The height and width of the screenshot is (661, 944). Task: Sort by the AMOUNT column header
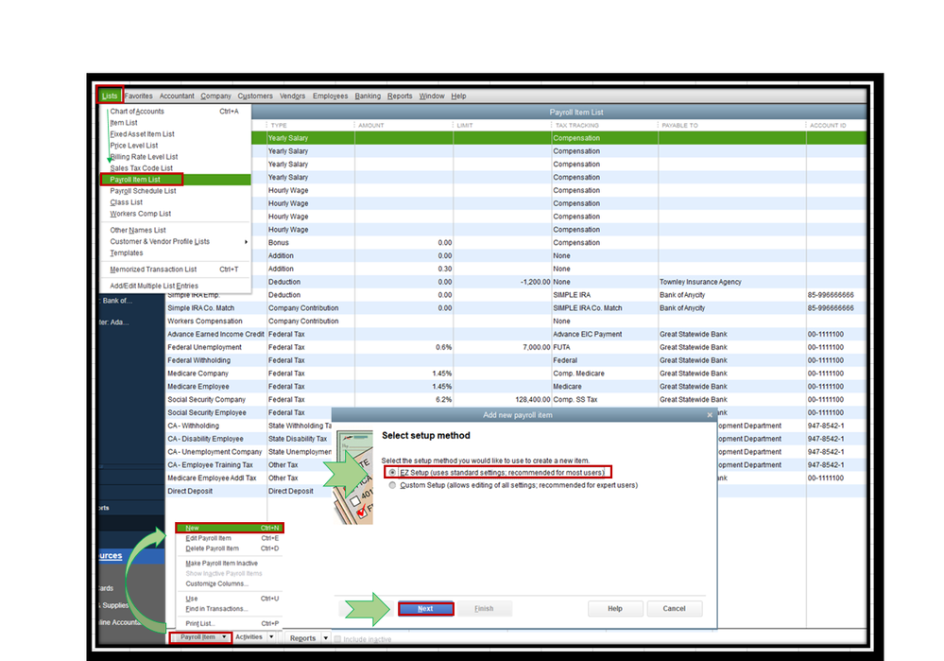(403, 126)
